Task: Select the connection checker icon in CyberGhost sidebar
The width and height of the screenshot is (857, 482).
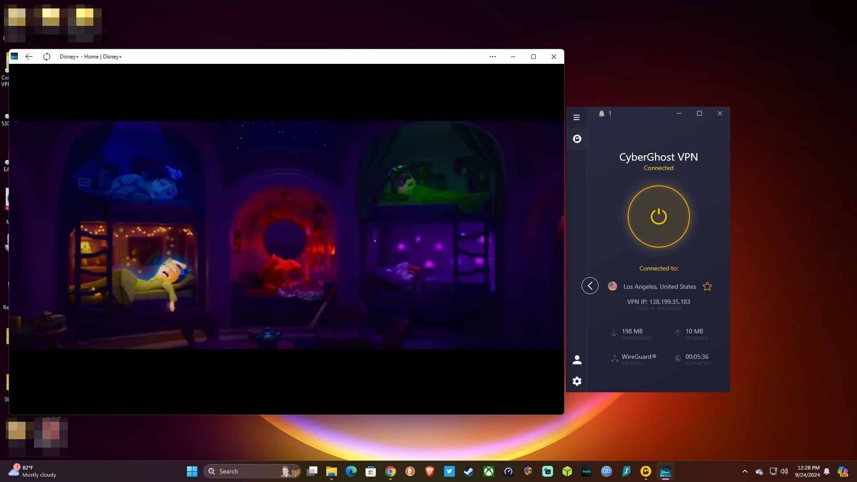Action: [577, 139]
